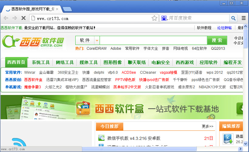Open 微信手机版 v4.3.216 安卓版 entry

[134, 138]
